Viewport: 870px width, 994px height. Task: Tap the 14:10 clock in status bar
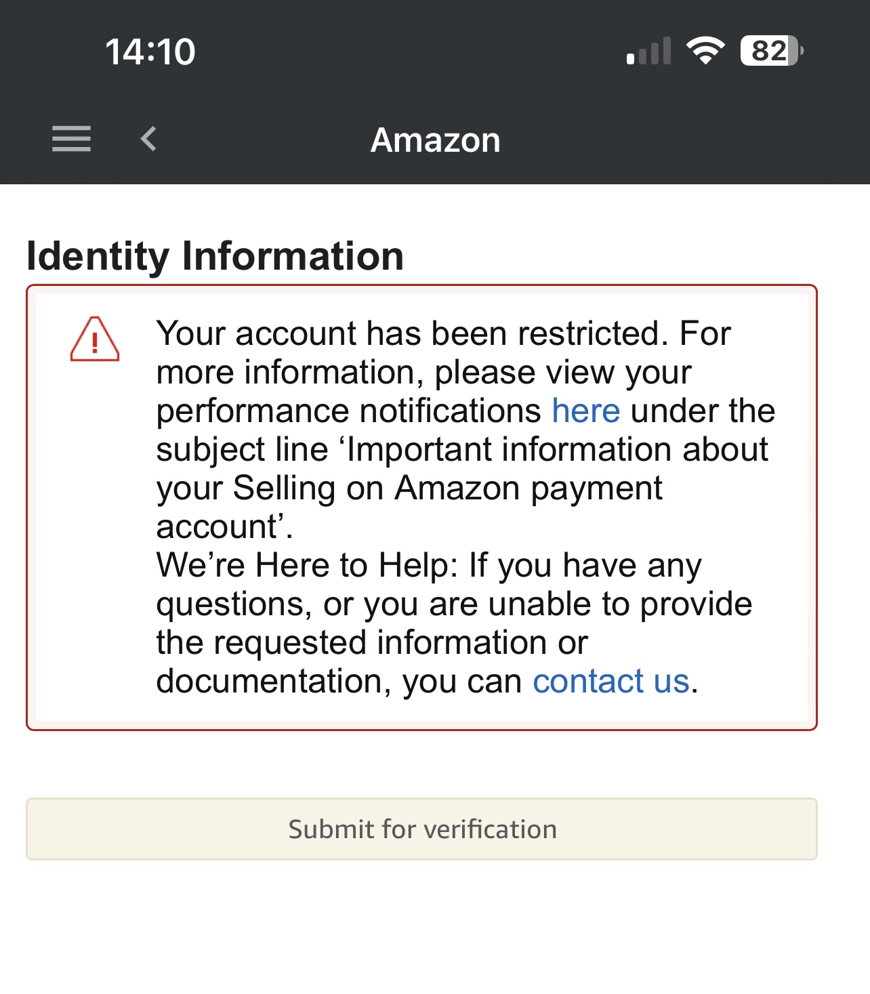coord(150,51)
